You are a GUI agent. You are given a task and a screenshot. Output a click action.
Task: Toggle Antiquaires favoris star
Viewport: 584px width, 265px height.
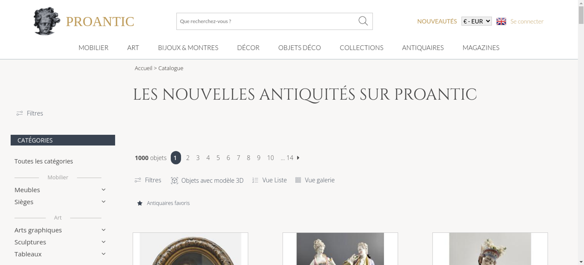140,203
